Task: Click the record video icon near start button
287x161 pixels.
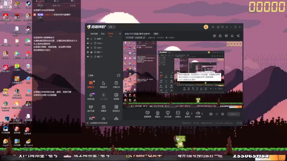Action: coord(211,114)
